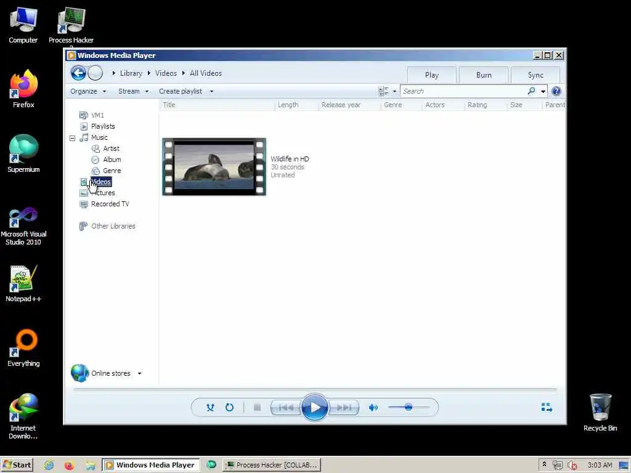Open the Windows Start button

pyautogui.click(x=17, y=465)
